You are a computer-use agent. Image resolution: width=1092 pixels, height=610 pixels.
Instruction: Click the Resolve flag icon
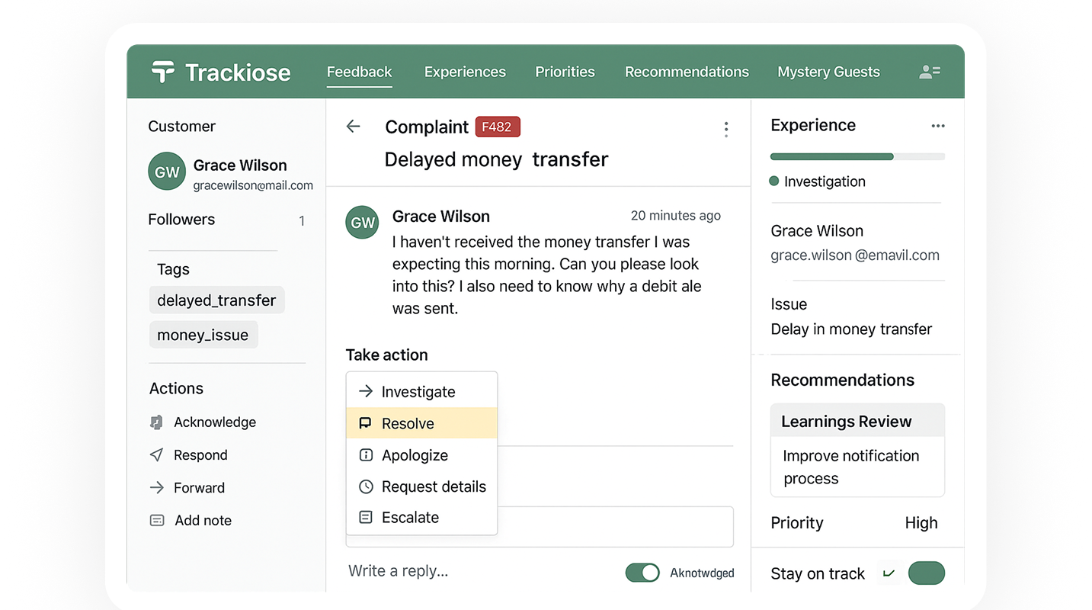365,423
